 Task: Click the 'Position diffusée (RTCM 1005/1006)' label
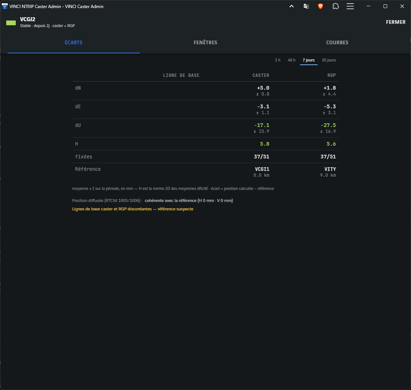click(x=107, y=200)
